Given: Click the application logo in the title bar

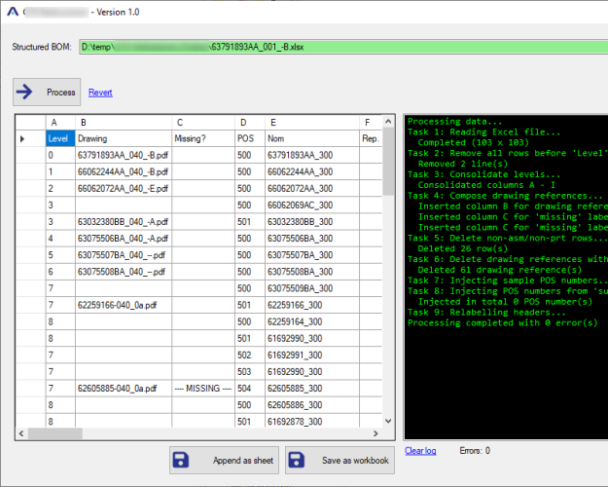Looking at the screenshot, I should click(x=12, y=11).
